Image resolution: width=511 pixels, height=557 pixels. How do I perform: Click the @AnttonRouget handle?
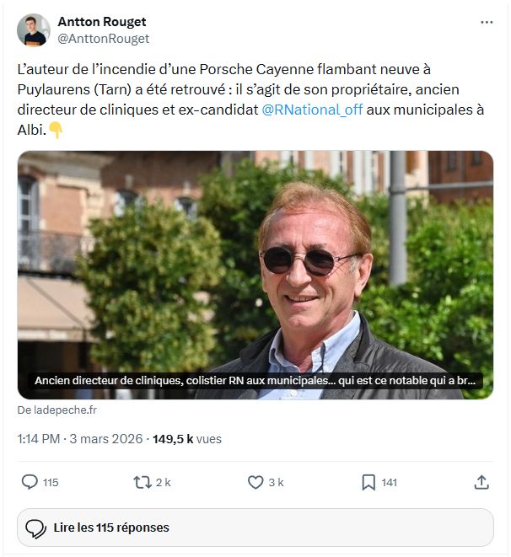(103, 39)
